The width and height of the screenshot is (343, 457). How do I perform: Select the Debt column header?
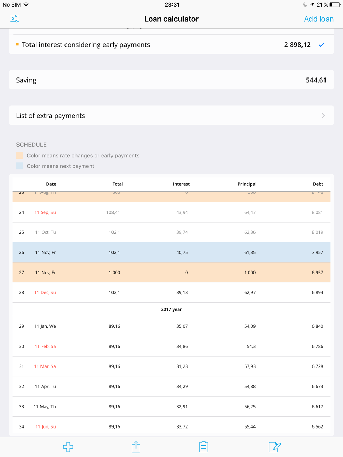pyautogui.click(x=318, y=184)
